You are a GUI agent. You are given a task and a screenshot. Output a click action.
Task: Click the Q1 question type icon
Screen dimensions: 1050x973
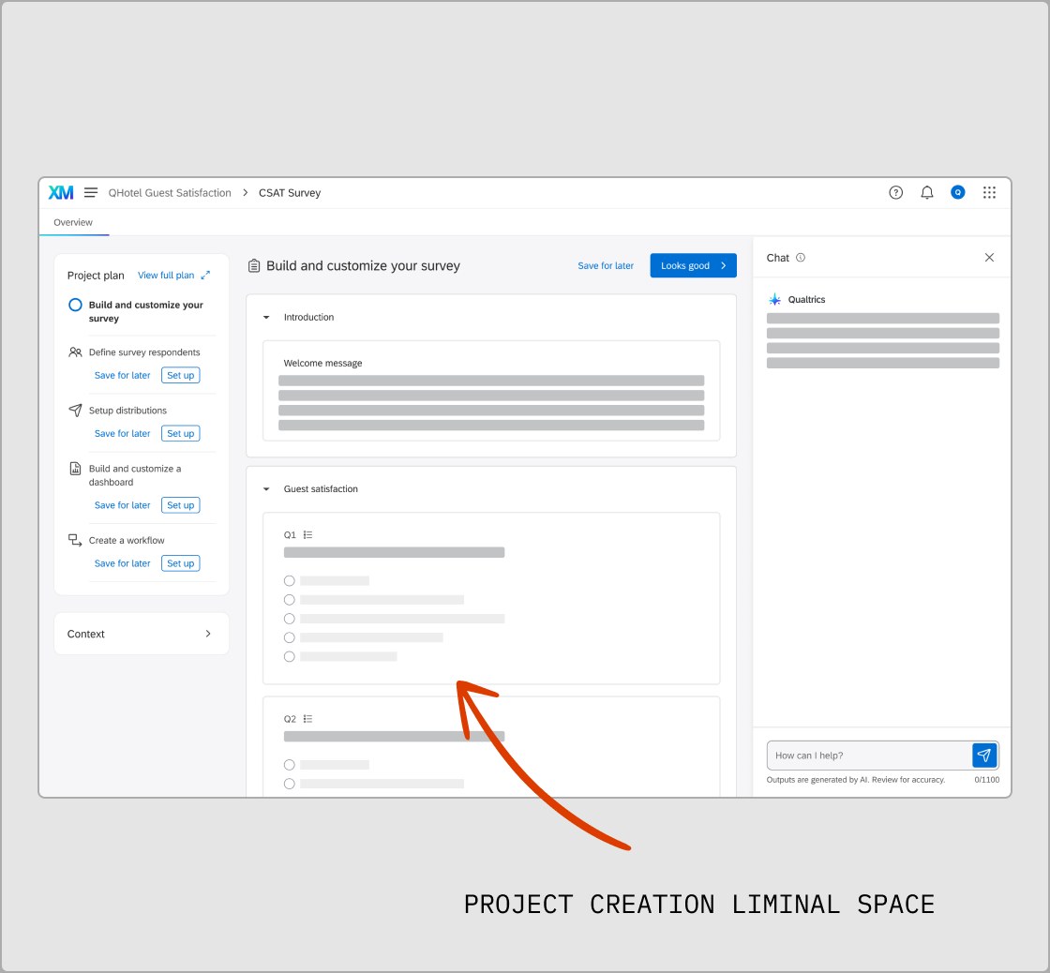pyautogui.click(x=308, y=535)
